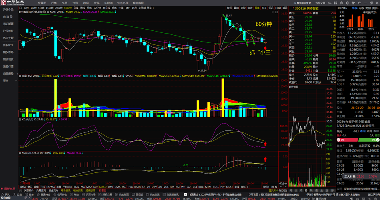Select the 60分钟 period tab
Screen dimensions: 380x200
pos(68,8)
